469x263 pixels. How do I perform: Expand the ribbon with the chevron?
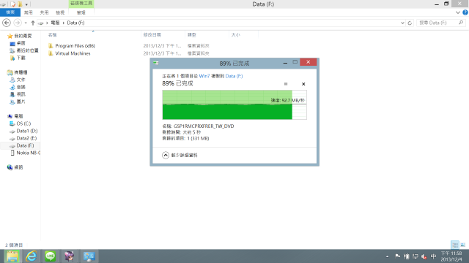point(457,12)
